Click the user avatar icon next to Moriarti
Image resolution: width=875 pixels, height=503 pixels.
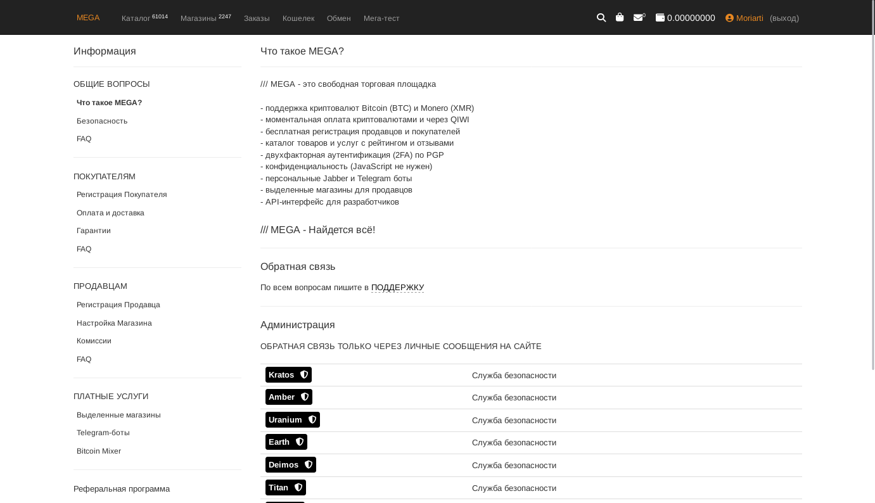pos(729,18)
